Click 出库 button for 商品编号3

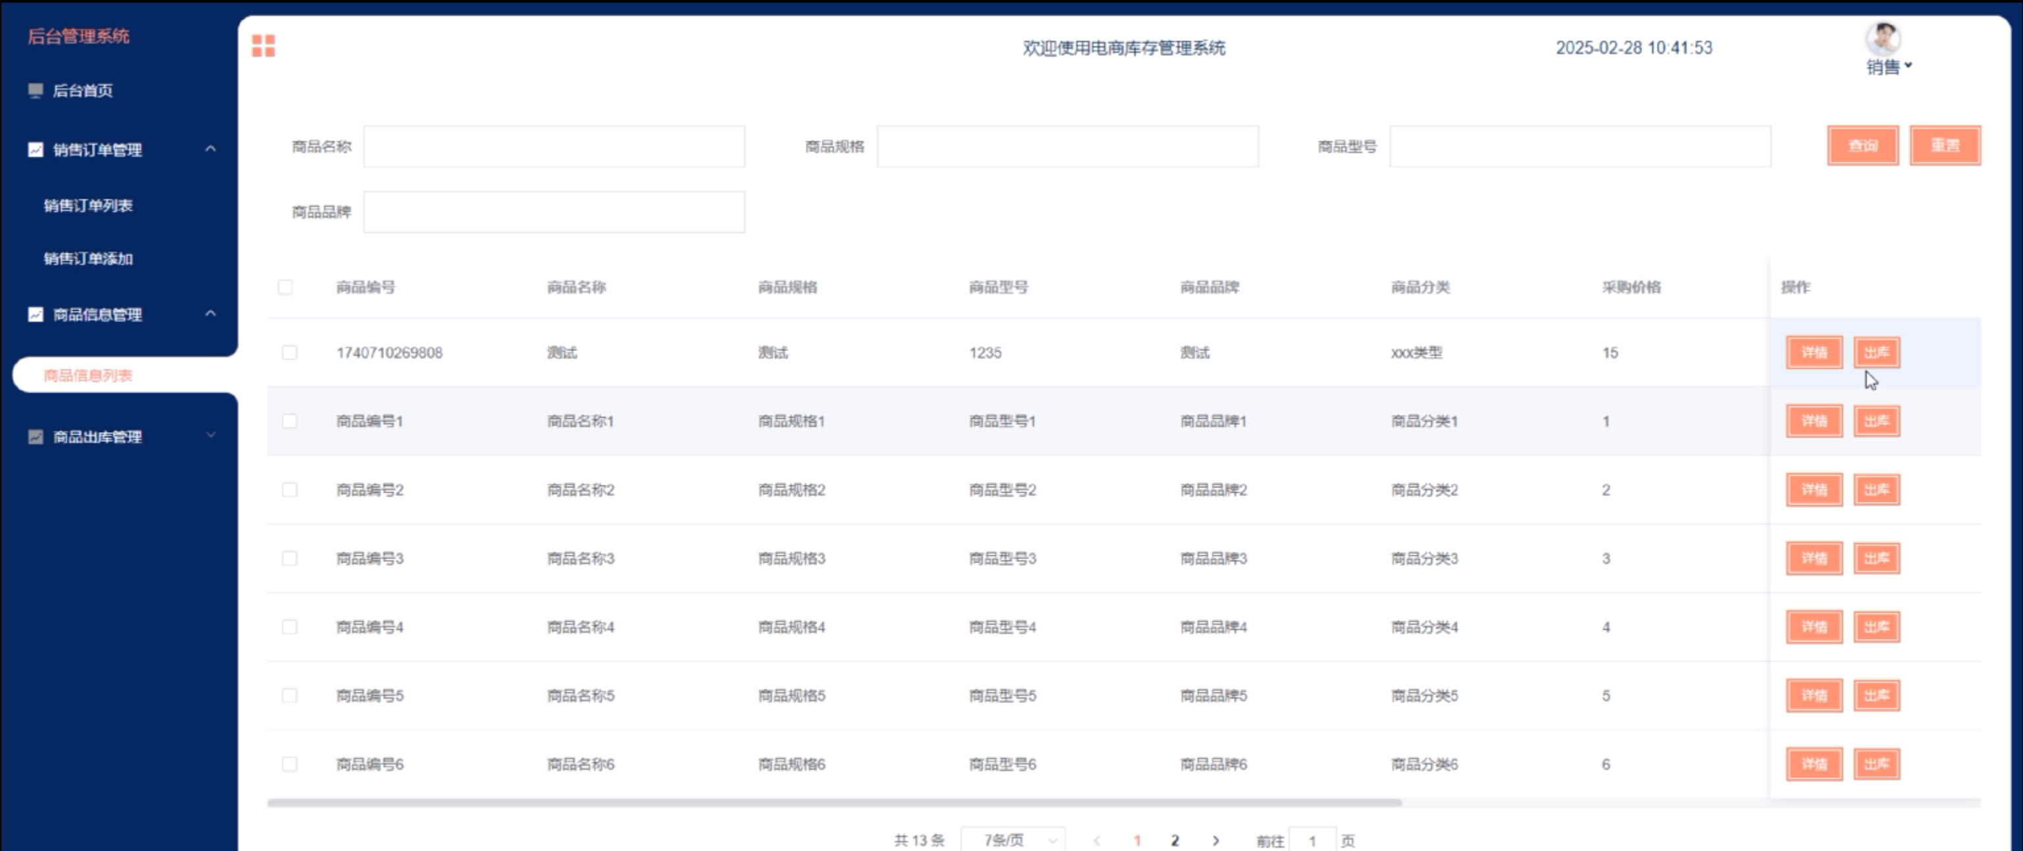[x=1876, y=558]
